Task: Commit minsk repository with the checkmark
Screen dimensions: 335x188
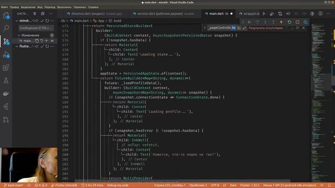Action: pyautogui.click(x=42, y=21)
